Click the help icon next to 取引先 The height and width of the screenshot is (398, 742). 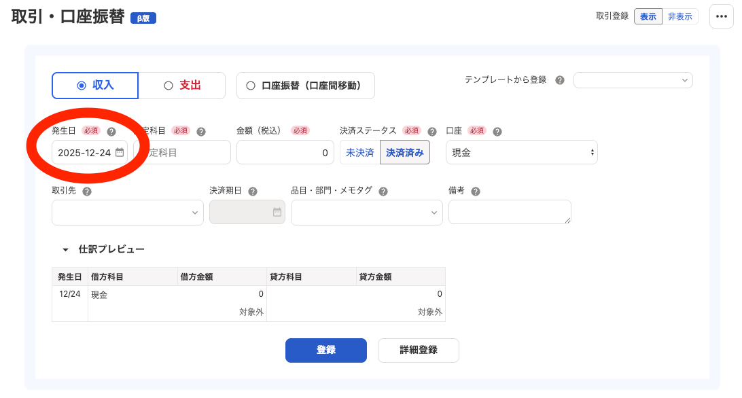pos(86,191)
